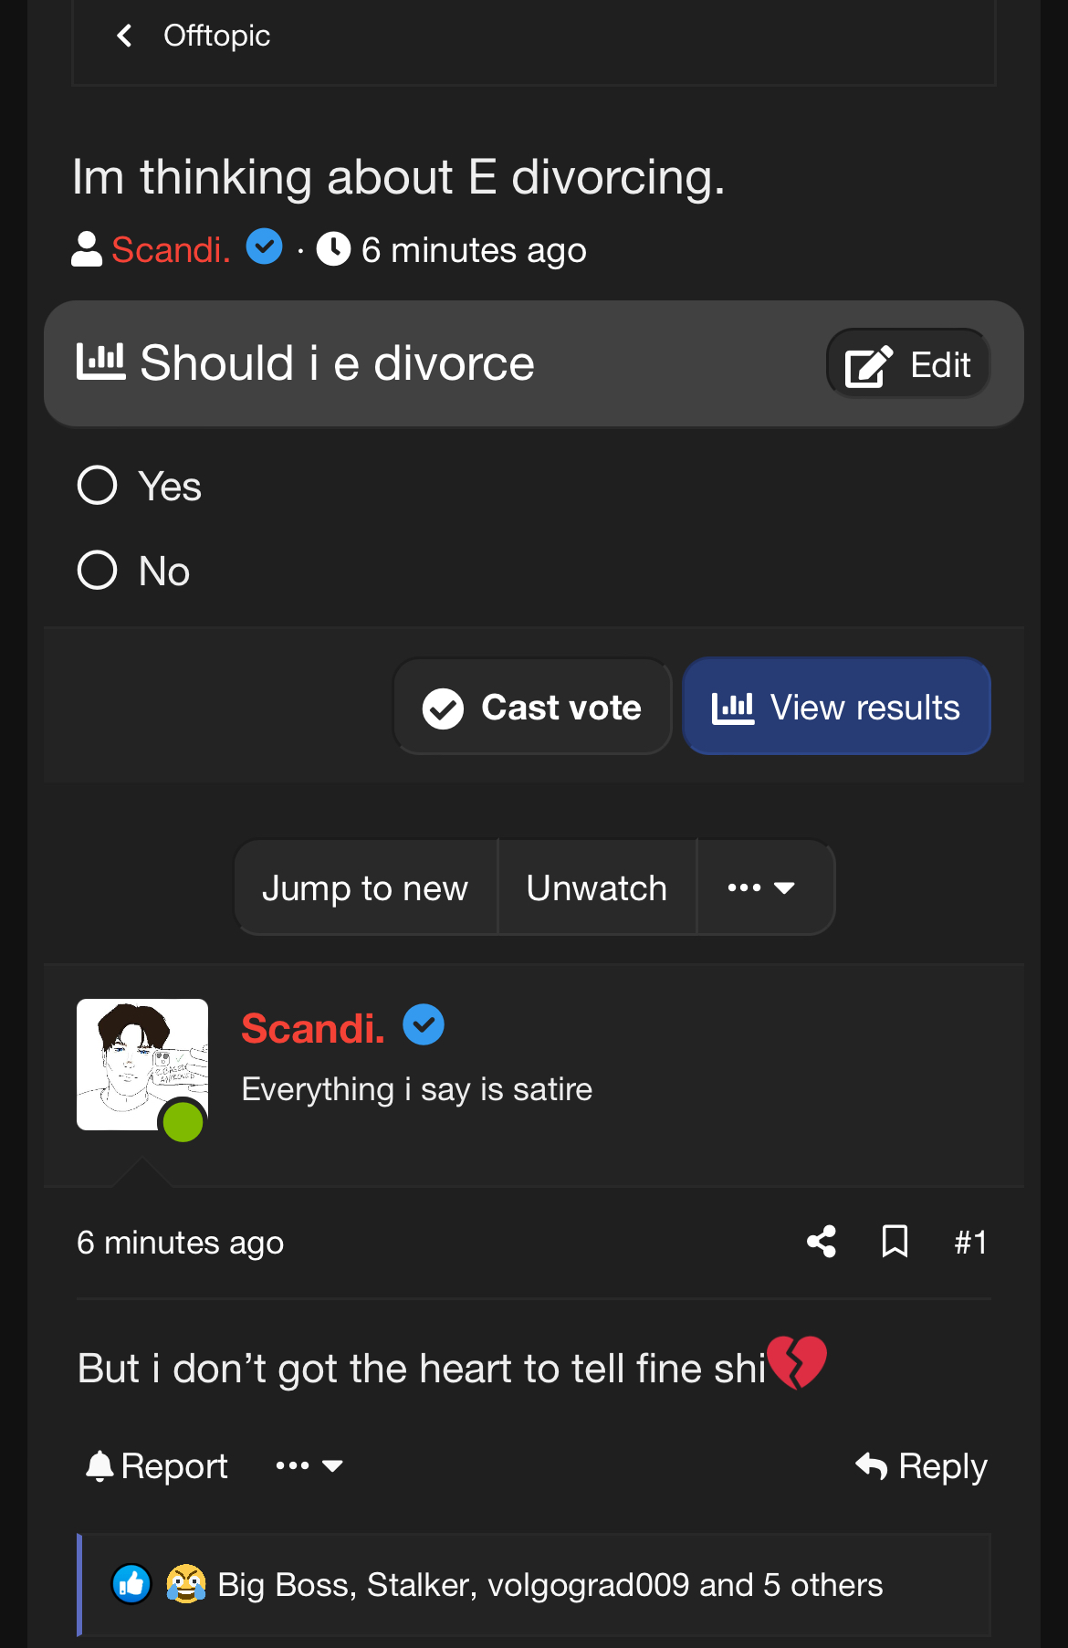Click the thumbs-up reaction icon
This screenshot has width=1068, height=1648.
131,1584
